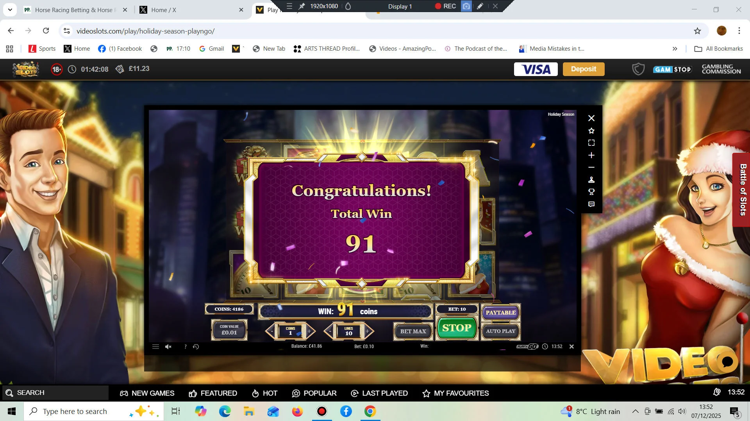The image size is (750, 421).
Task: Open the HOT games category
Action: pos(264,393)
